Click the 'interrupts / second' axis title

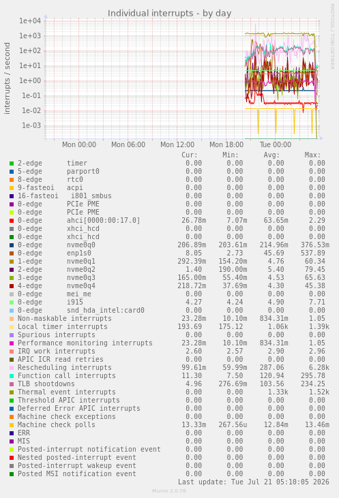tap(7, 78)
